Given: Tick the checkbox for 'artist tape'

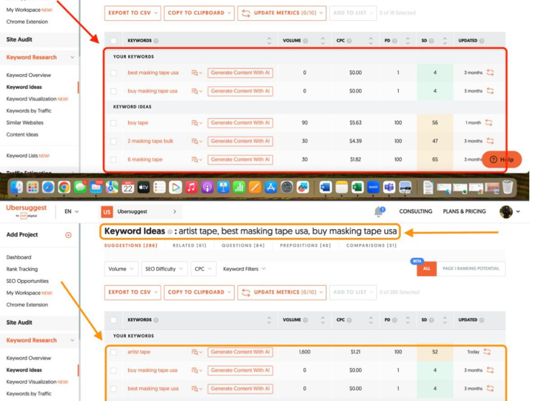Looking at the screenshot, I should (x=113, y=352).
